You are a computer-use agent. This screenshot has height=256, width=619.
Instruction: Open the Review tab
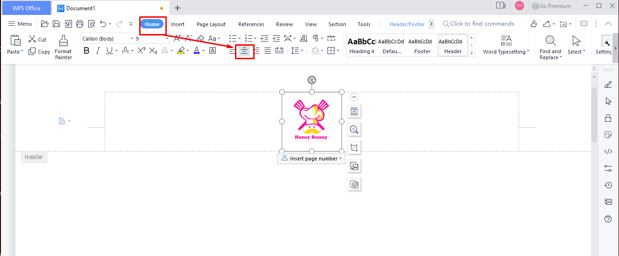285,24
